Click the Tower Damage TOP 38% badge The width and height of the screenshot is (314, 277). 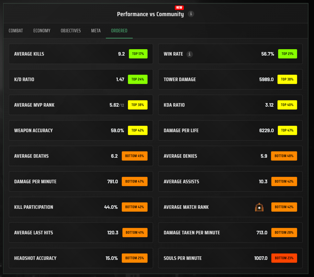(287, 80)
